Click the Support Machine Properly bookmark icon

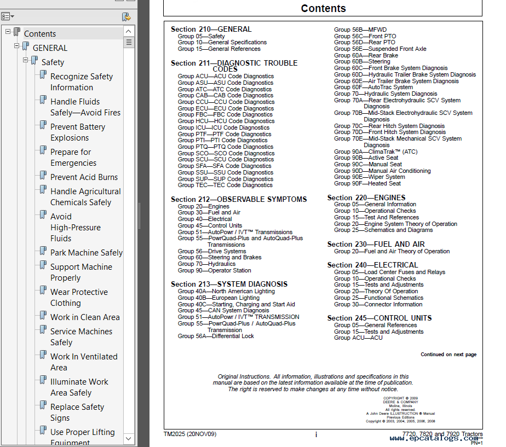(43, 265)
